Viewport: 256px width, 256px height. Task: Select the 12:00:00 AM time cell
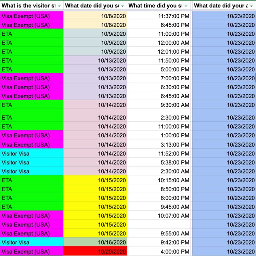159,42
